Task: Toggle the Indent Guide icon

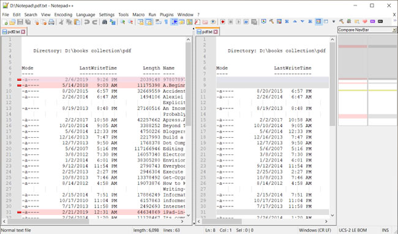Action: pos(174,22)
